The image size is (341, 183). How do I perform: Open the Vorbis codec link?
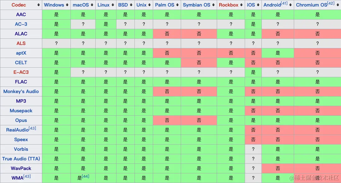tap(21, 149)
